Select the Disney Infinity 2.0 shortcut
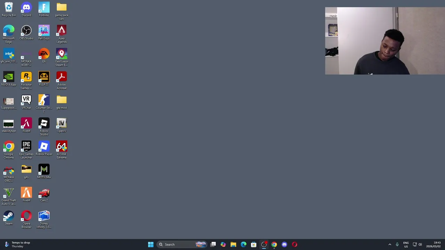 click(44, 220)
